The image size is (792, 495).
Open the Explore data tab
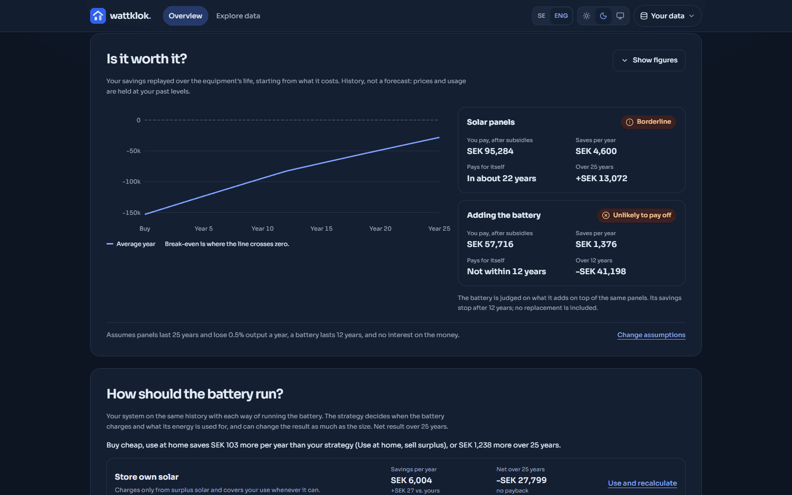tap(238, 16)
